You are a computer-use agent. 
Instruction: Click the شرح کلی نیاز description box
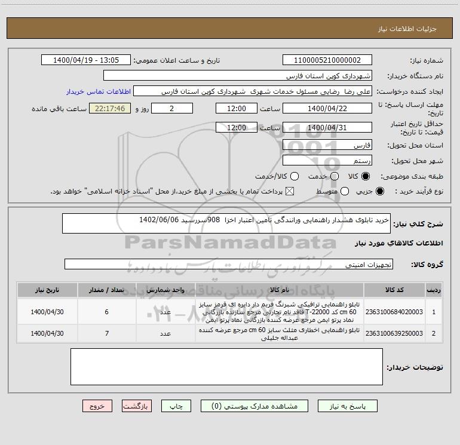pyautogui.click(x=226, y=223)
